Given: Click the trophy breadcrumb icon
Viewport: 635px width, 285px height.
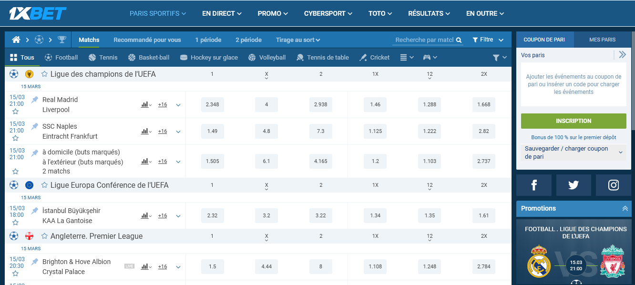Looking at the screenshot, I should pos(62,40).
